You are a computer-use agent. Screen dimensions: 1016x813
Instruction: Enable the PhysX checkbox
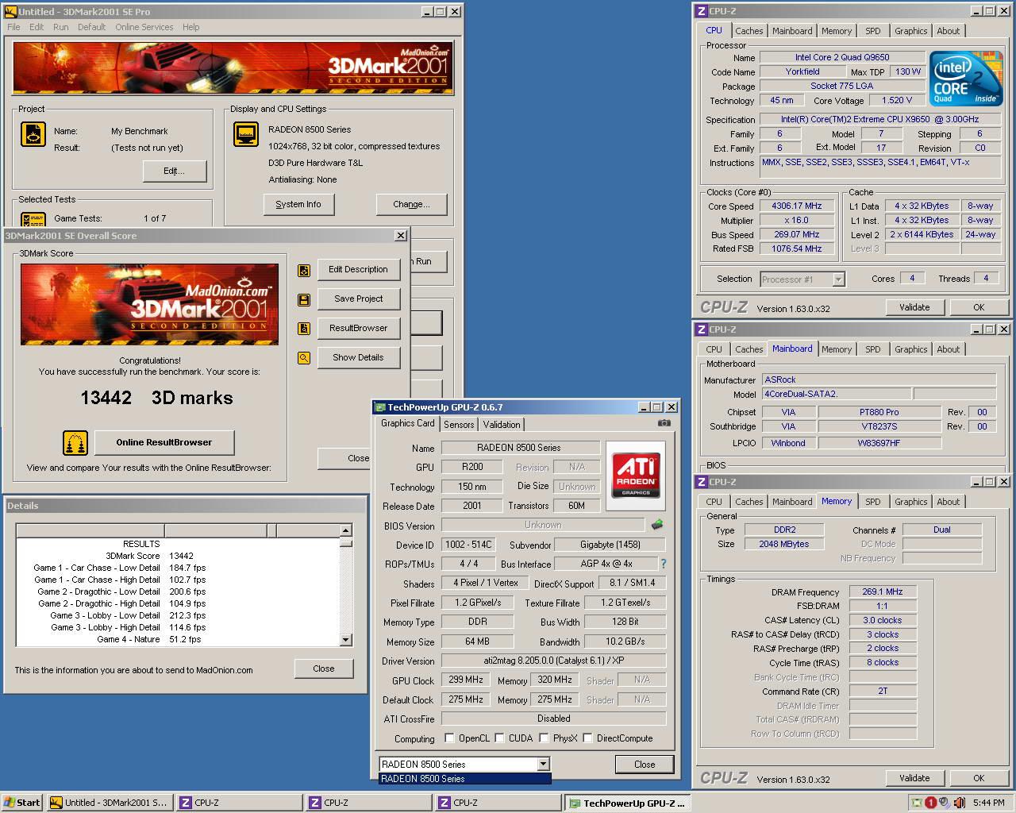click(x=544, y=738)
